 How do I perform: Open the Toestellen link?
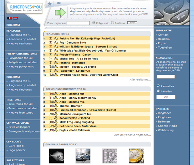(x=165, y=48)
